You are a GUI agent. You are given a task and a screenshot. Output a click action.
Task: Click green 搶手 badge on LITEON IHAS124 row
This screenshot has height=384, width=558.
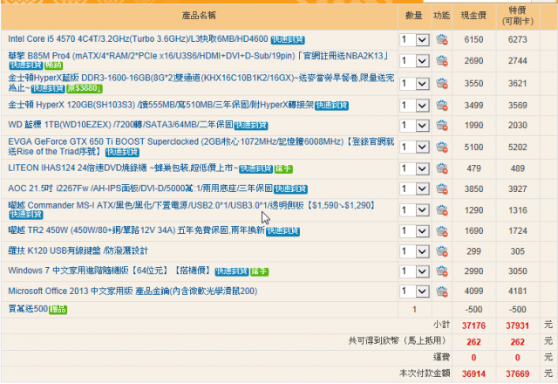click(283, 168)
